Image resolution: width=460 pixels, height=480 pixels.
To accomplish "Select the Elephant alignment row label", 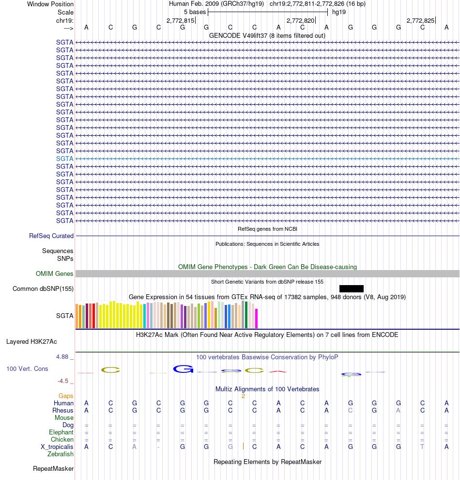I will [61, 432].
